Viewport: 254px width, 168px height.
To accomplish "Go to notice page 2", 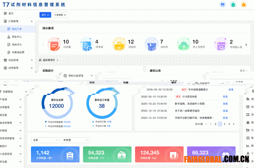I will pos(215,124).
